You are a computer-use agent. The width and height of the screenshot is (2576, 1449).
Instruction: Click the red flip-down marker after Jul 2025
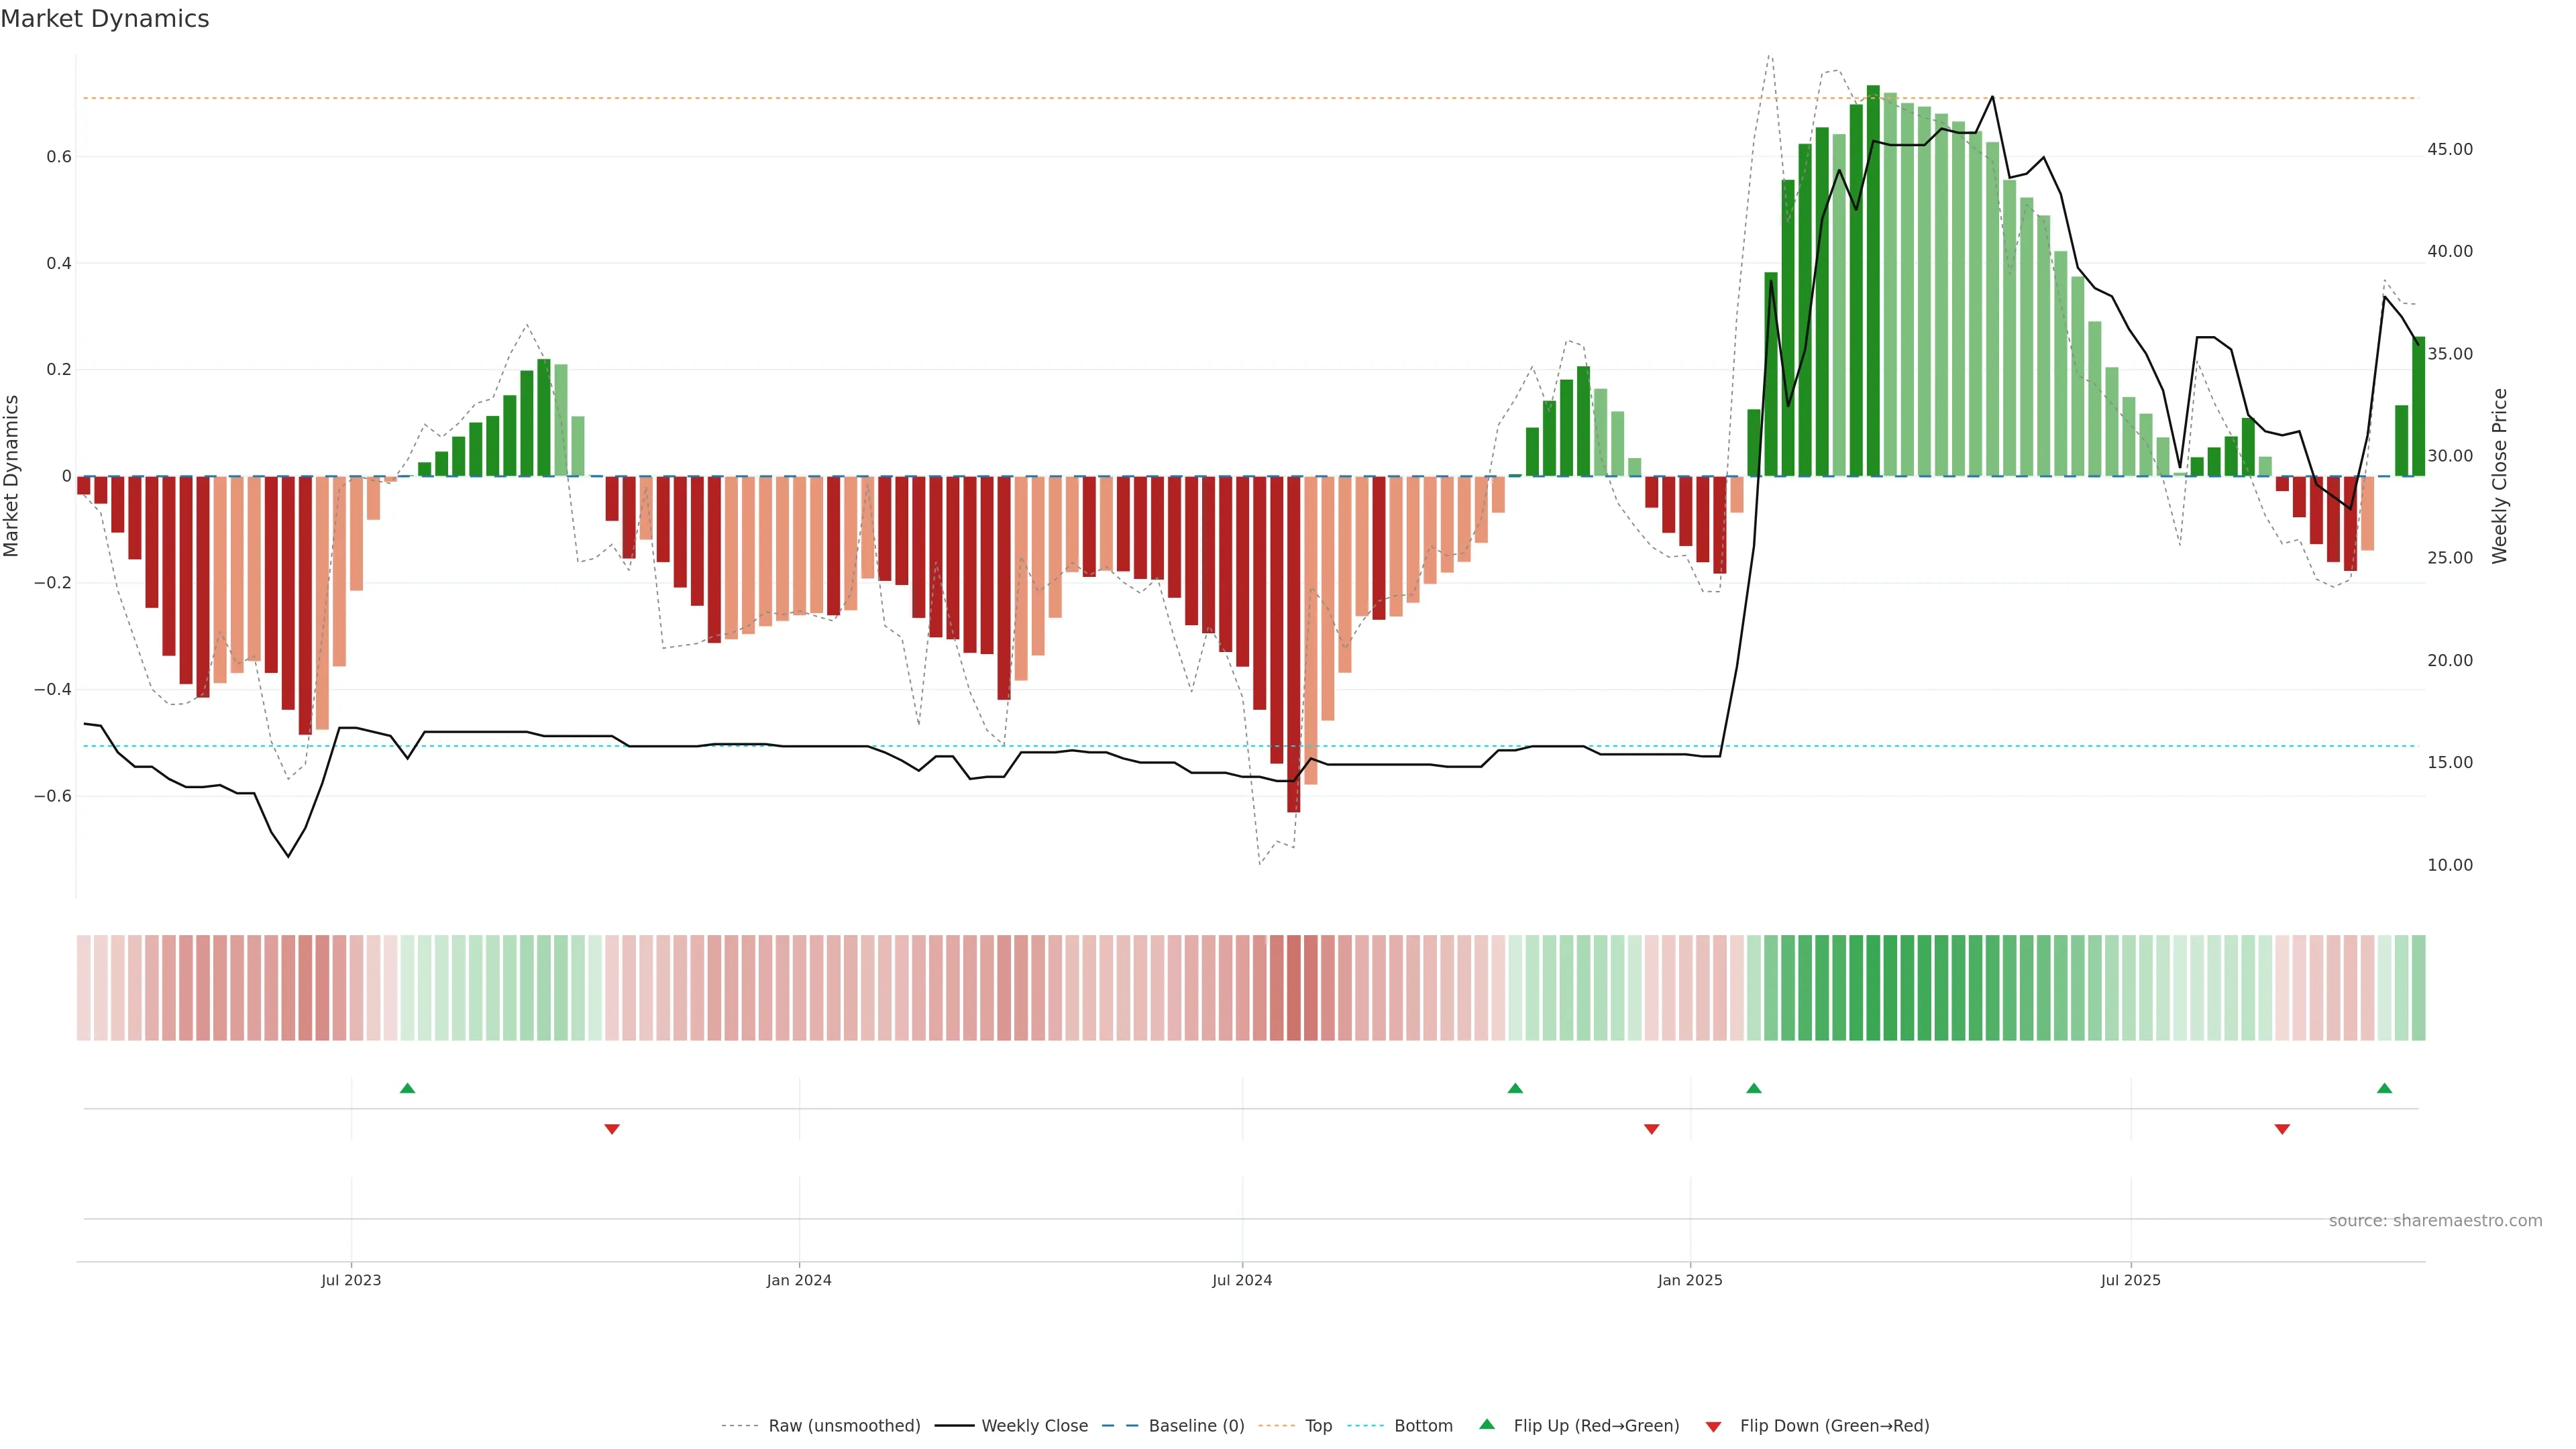point(2282,1129)
